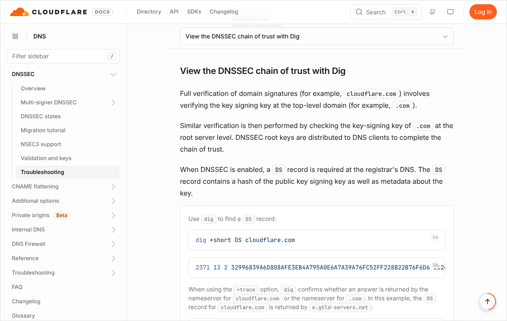The image size is (507, 321).
Task: Open Validation and keys page
Action: pyautogui.click(x=46, y=158)
